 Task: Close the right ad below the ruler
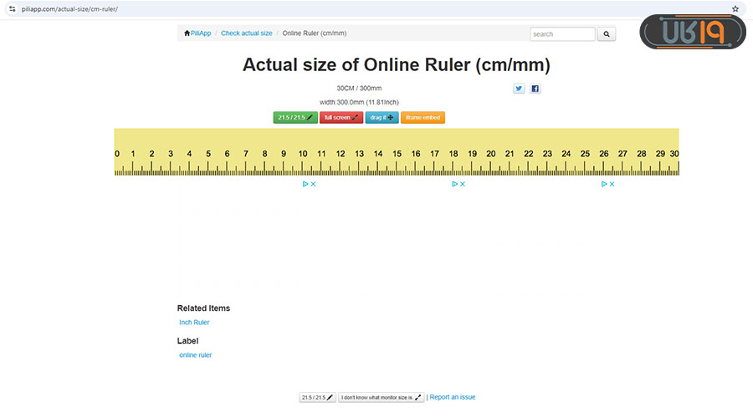tap(612, 184)
